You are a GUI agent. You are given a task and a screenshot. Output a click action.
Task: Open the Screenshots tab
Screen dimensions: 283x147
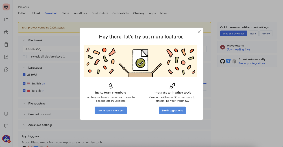(121, 13)
